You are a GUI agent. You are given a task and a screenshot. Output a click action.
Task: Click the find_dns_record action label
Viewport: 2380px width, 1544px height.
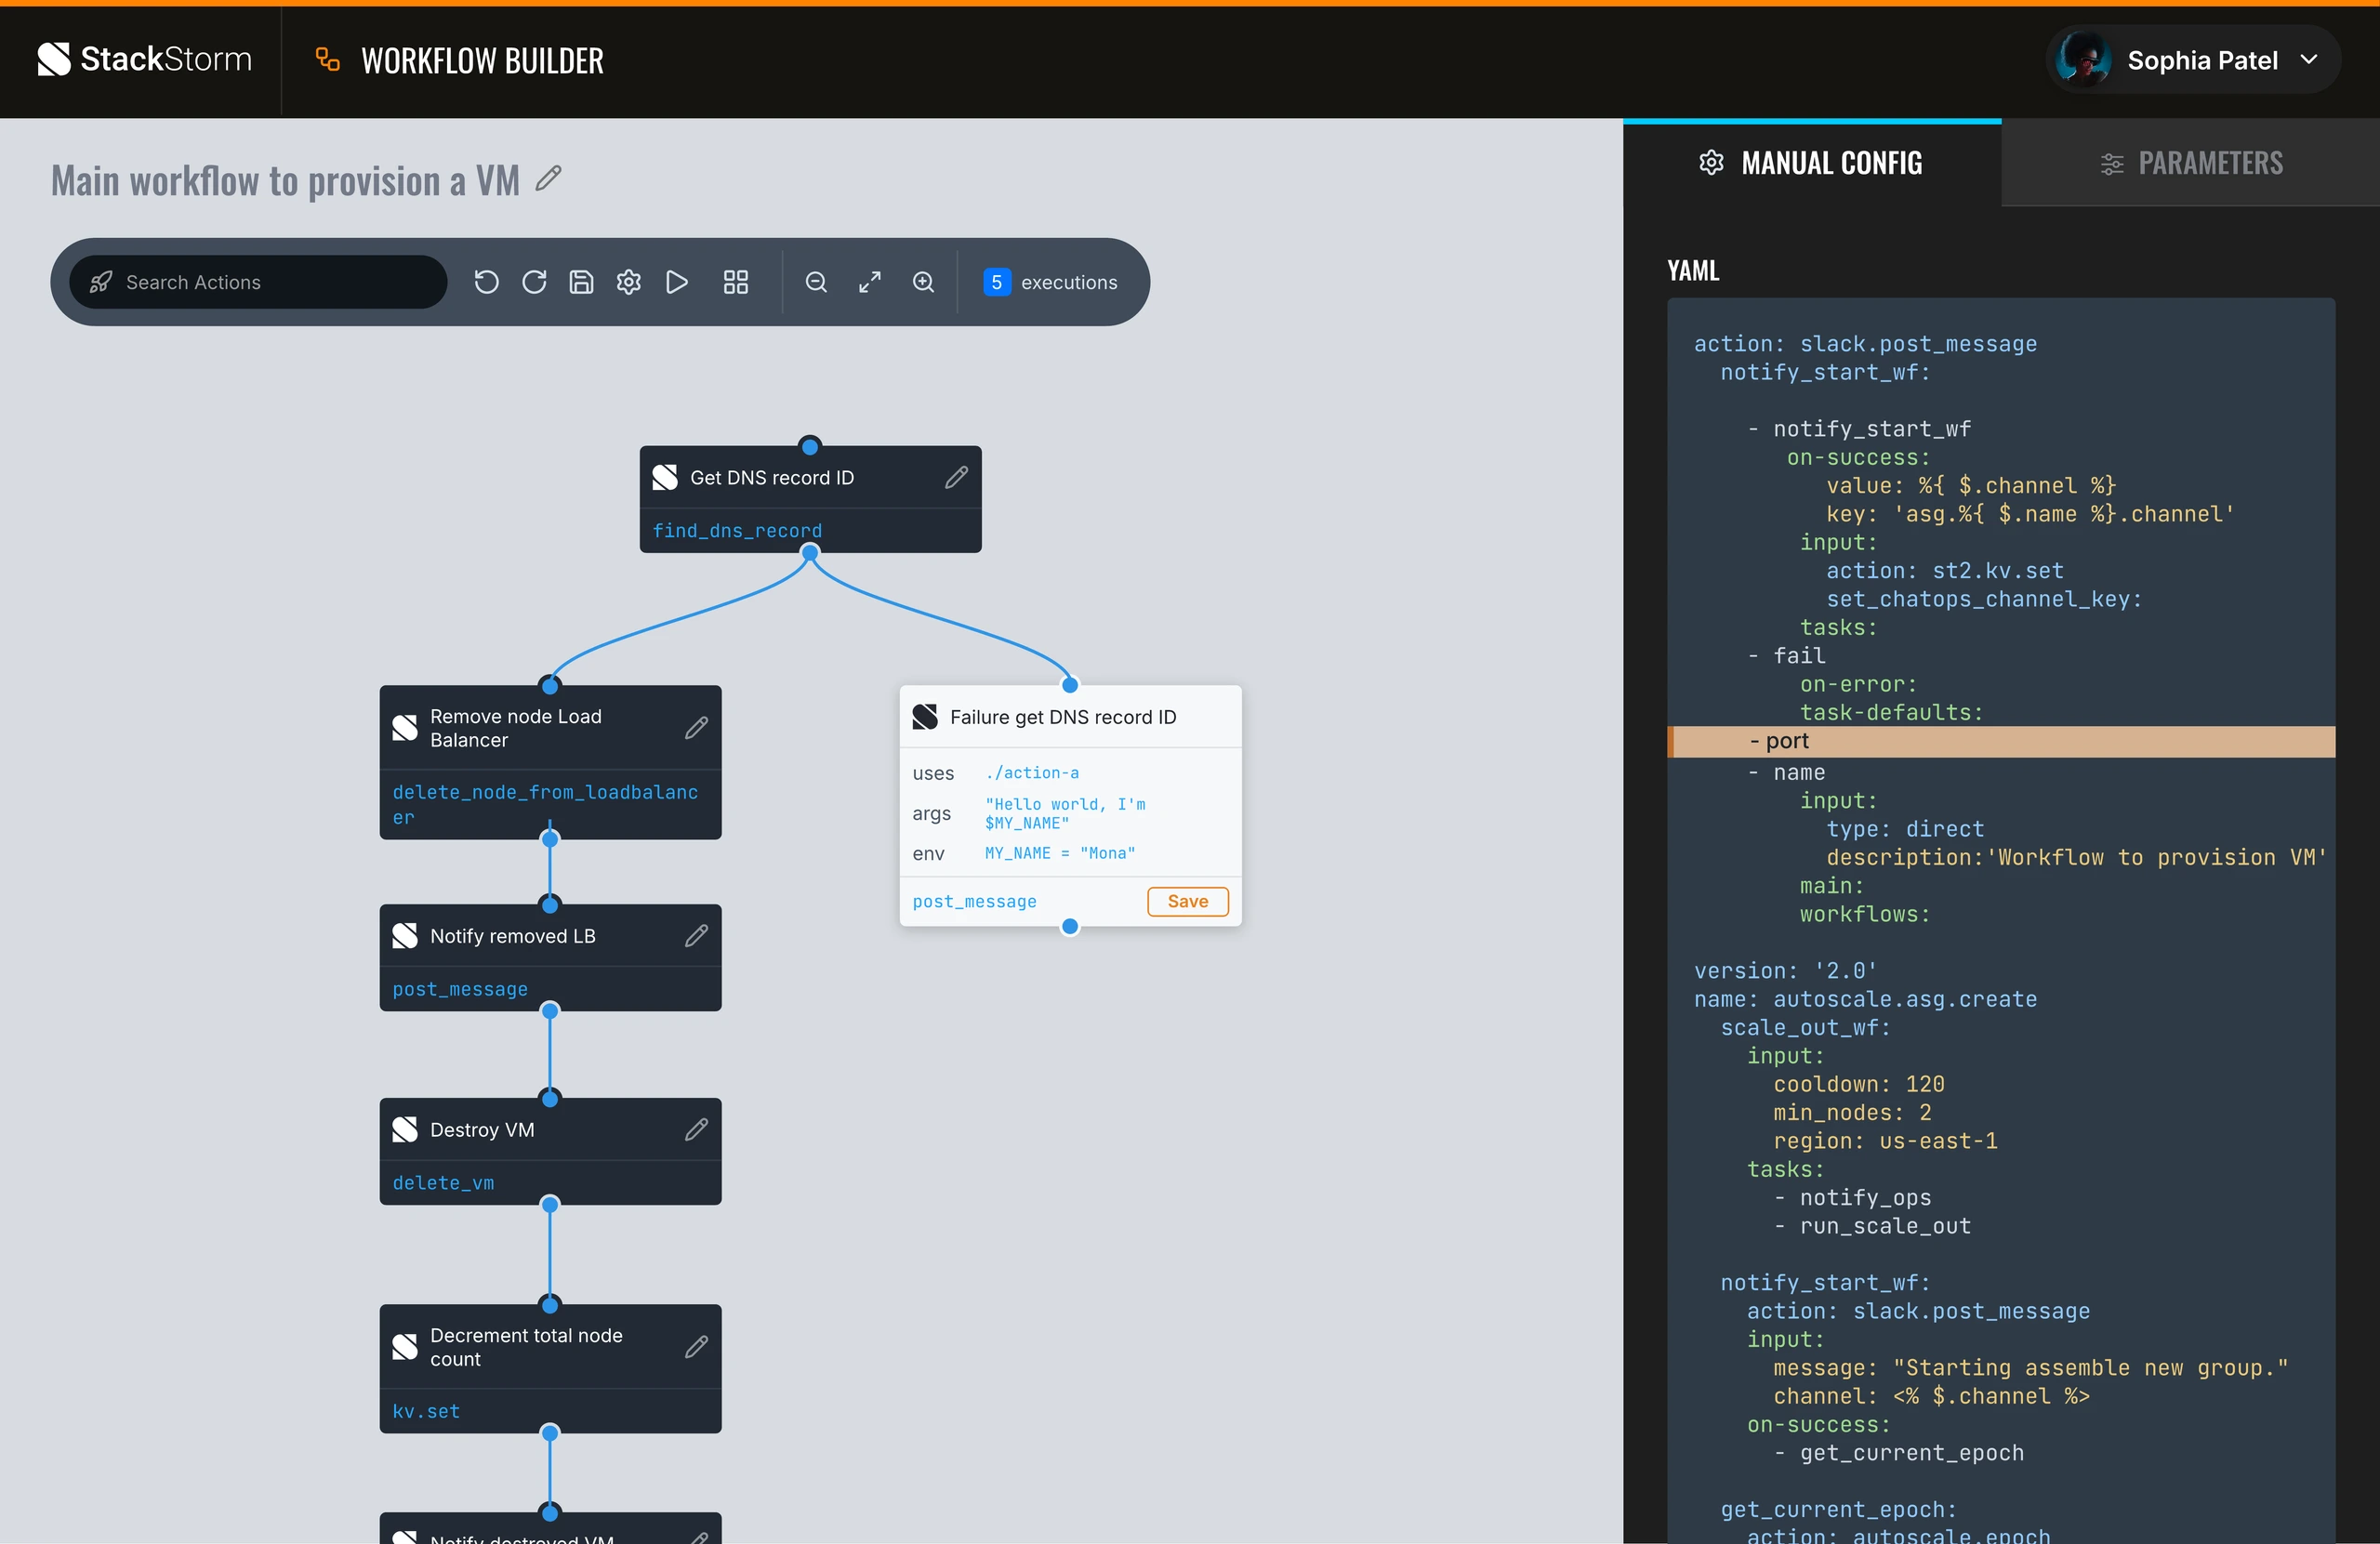[x=737, y=531]
